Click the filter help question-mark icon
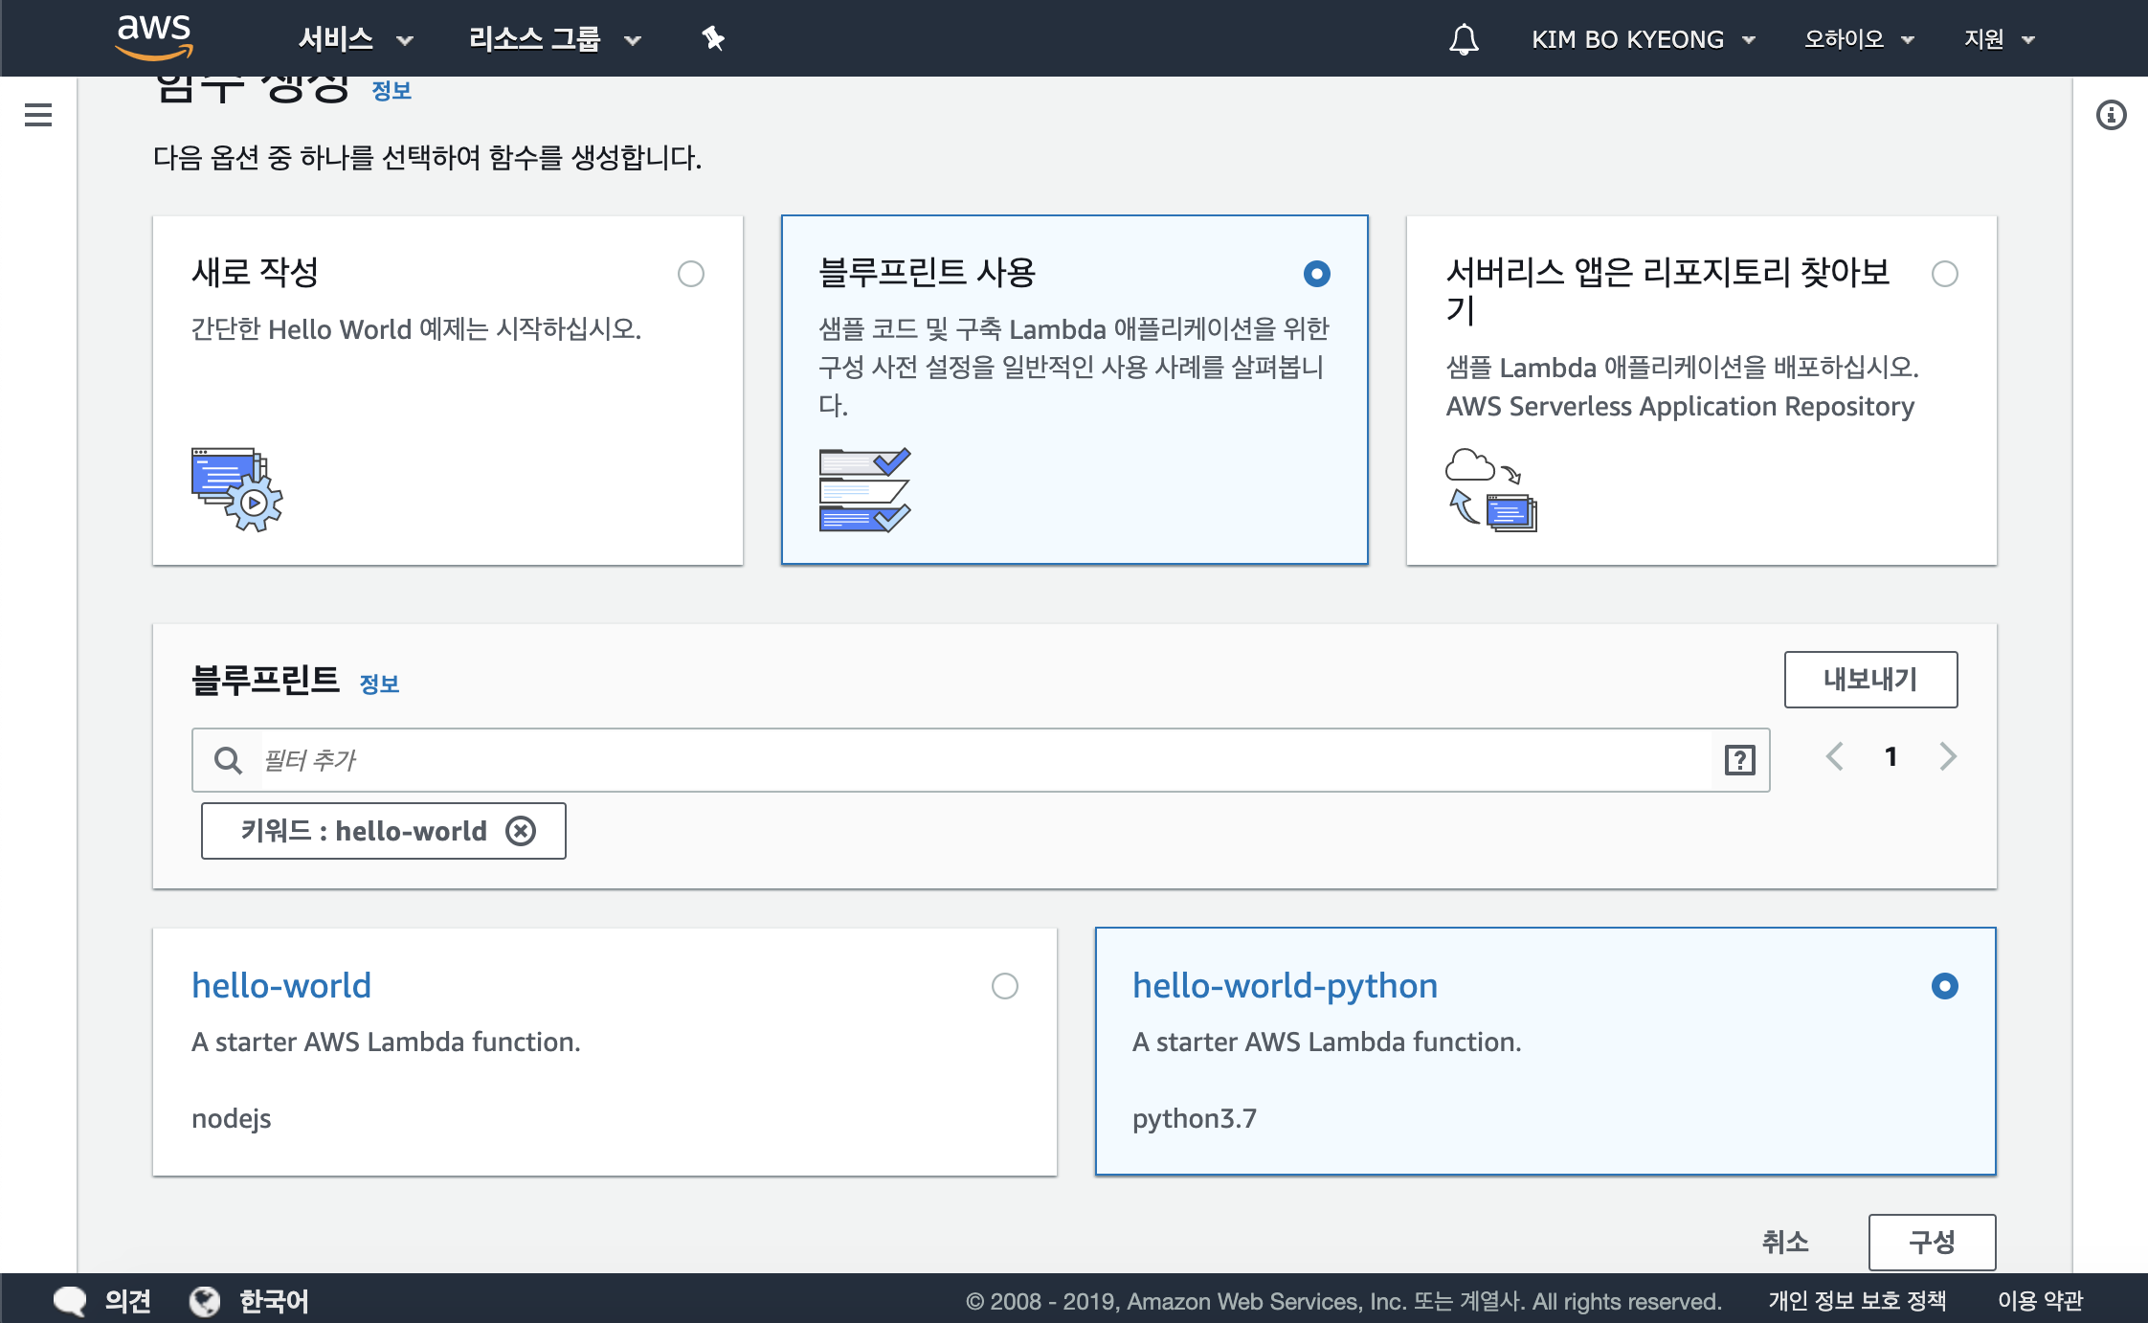Viewport: 2148px width, 1323px height. click(1739, 760)
